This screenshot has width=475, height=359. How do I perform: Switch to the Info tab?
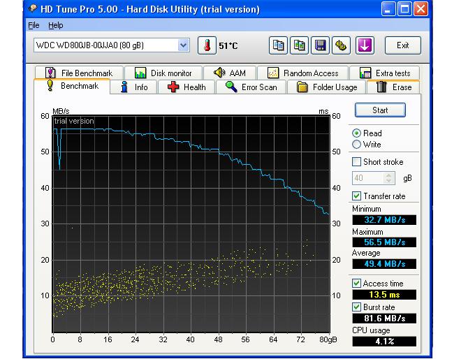[133, 87]
